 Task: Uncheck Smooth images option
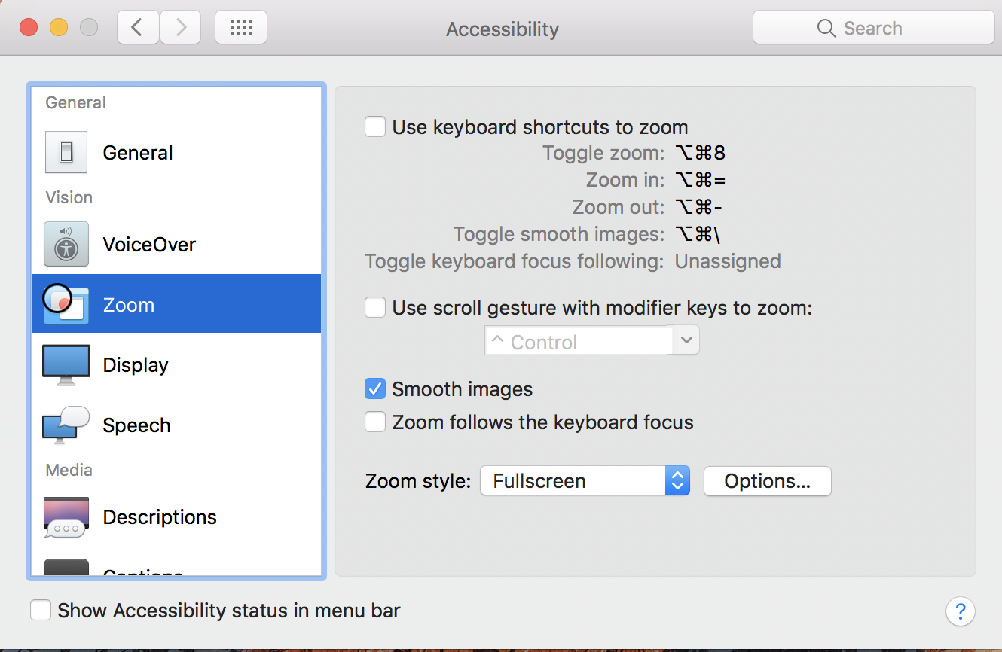[375, 388]
